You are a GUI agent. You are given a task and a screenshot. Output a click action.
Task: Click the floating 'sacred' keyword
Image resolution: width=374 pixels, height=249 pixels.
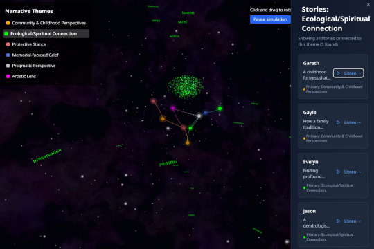pos(182,21)
